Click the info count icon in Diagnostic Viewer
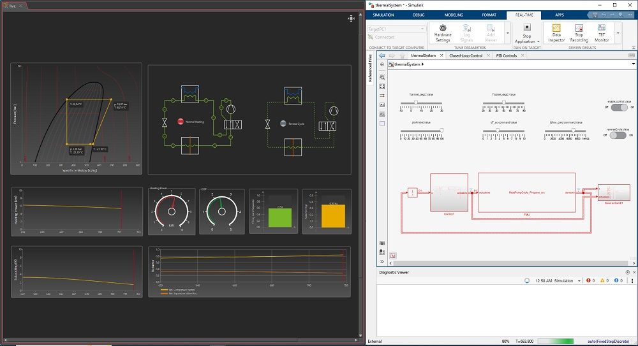638x346 pixels. pyautogui.click(x=616, y=280)
